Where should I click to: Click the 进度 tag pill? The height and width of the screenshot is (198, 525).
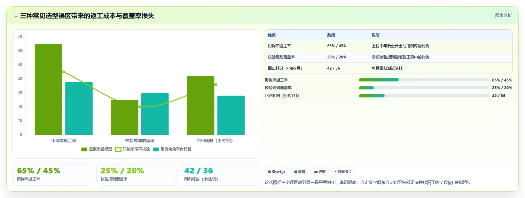coord(320,171)
